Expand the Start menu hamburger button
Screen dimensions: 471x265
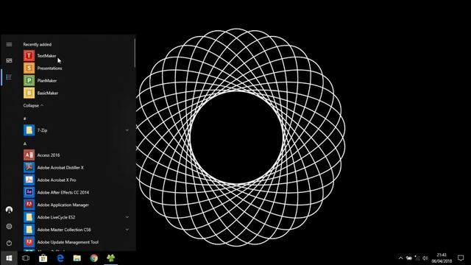[9, 44]
